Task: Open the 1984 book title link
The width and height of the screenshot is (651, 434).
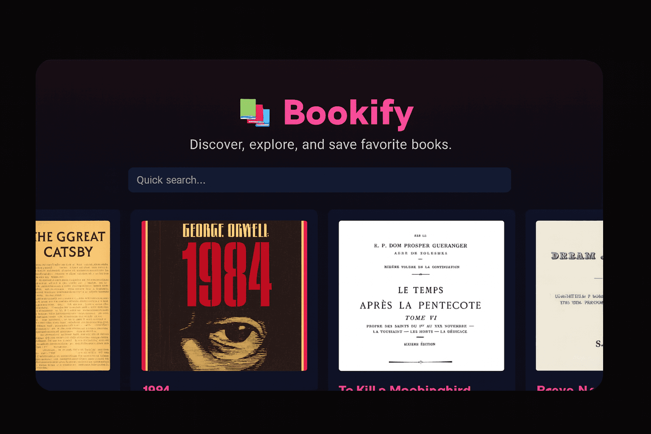Action: [x=156, y=388]
